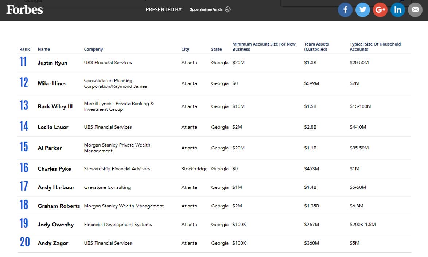Click Stewardship Financial Advisors cell
Viewport: 428px width, 257px height.
117,169
